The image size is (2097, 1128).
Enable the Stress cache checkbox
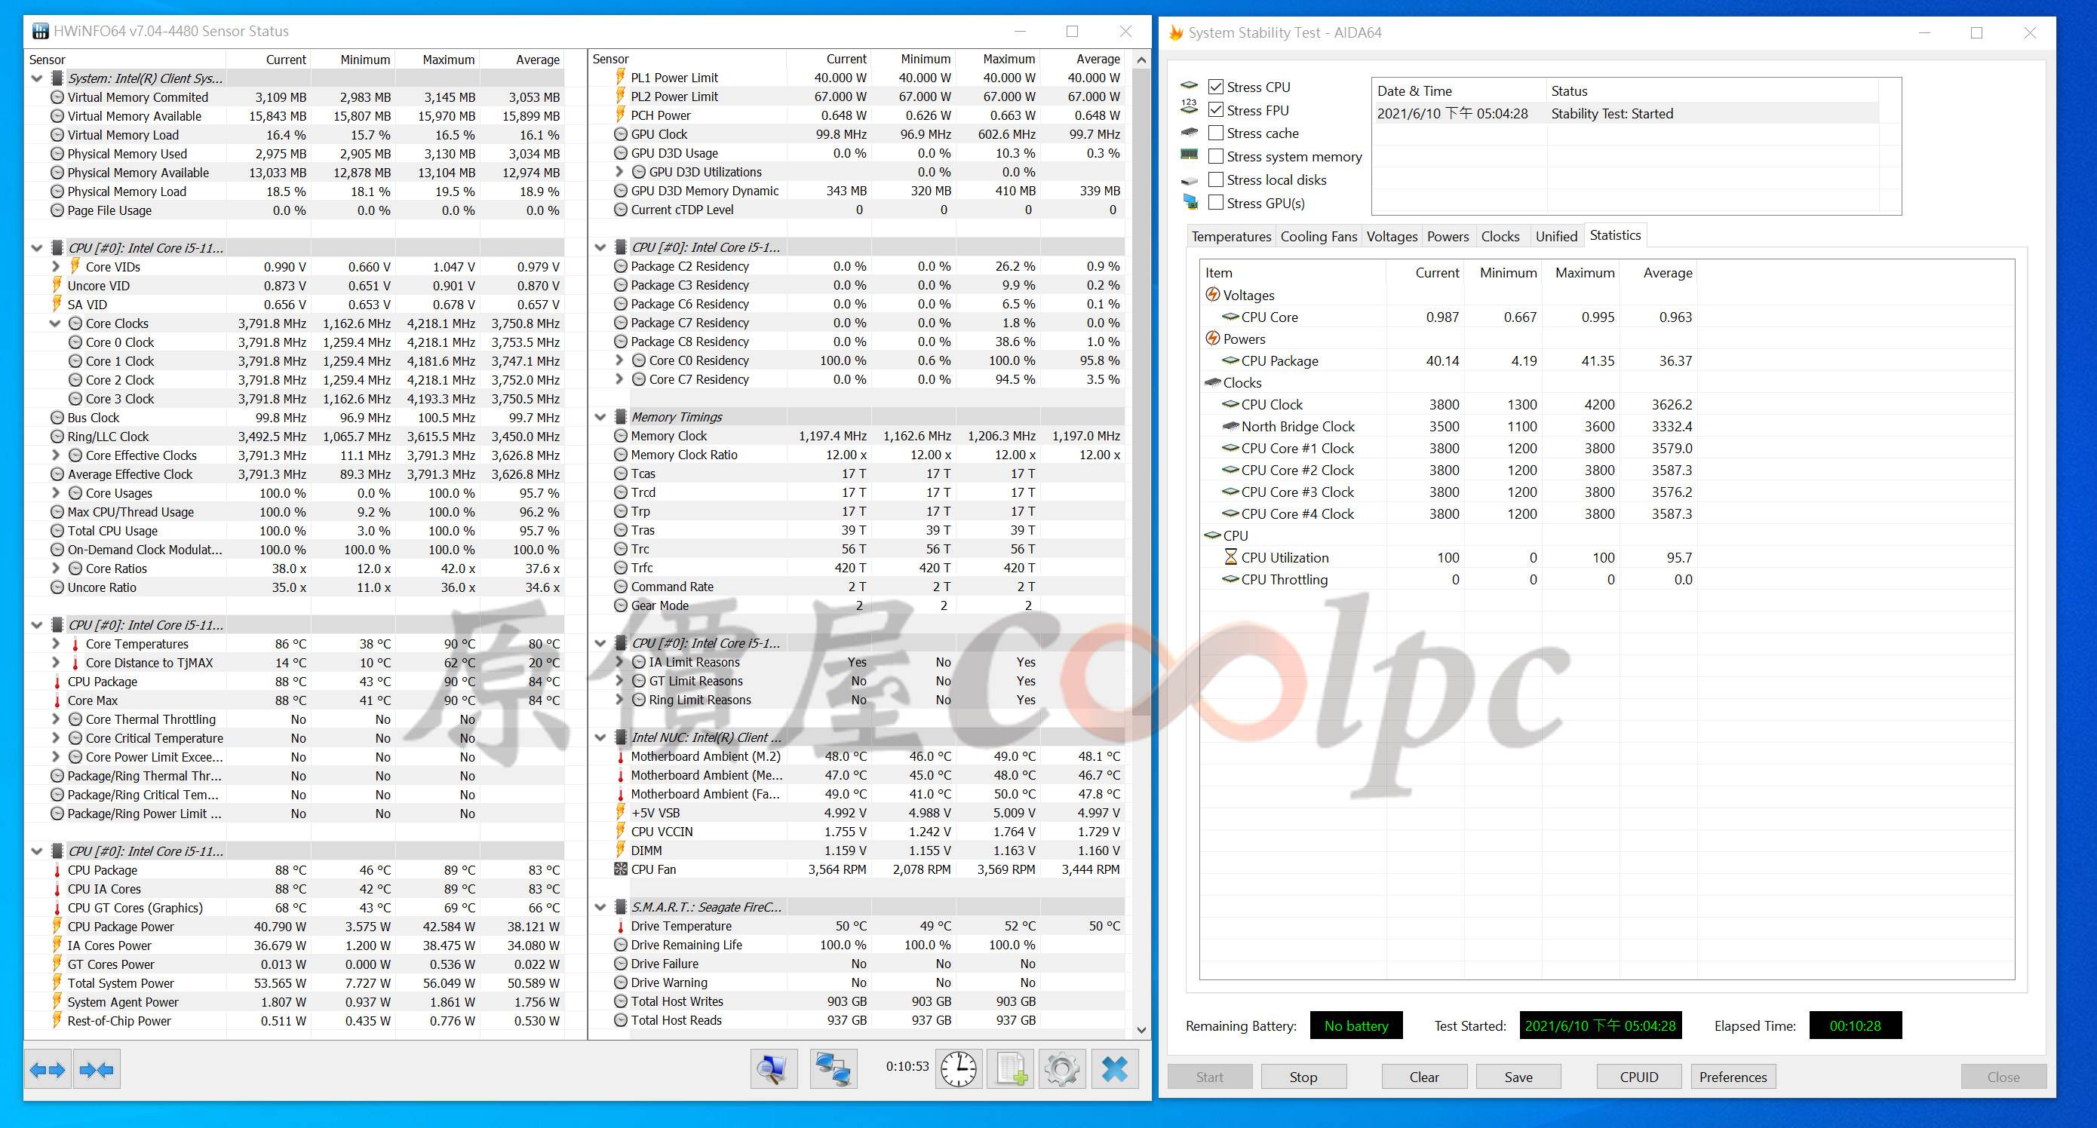click(x=1215, y=133)
